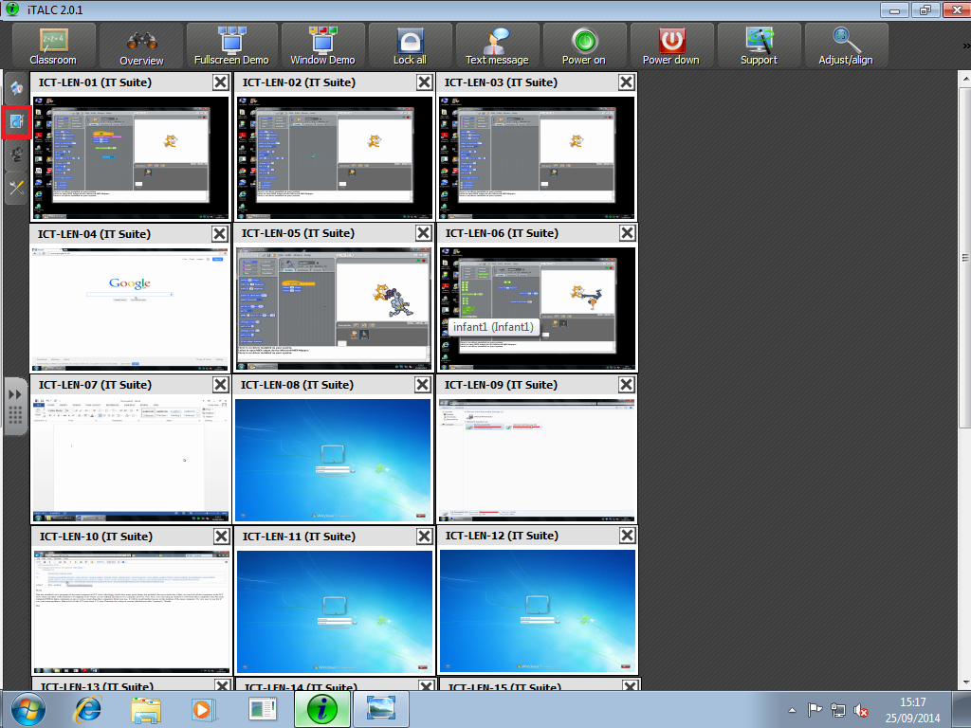Image resolution: width=971 pixels, height=728 pixels.
Task: Select the ICT-LEN-12 login screen thumbnail
Action: click(538, 611)
